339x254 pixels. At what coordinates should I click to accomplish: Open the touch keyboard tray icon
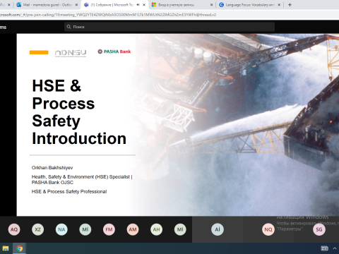coord(324,248)
